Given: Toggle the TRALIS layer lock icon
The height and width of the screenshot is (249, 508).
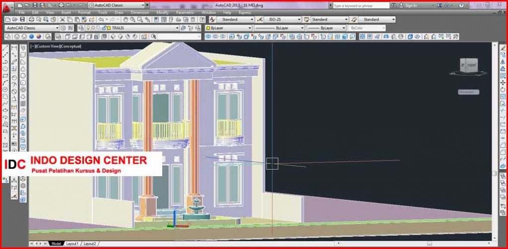Looking at the screenshot, I should (103, 28).
